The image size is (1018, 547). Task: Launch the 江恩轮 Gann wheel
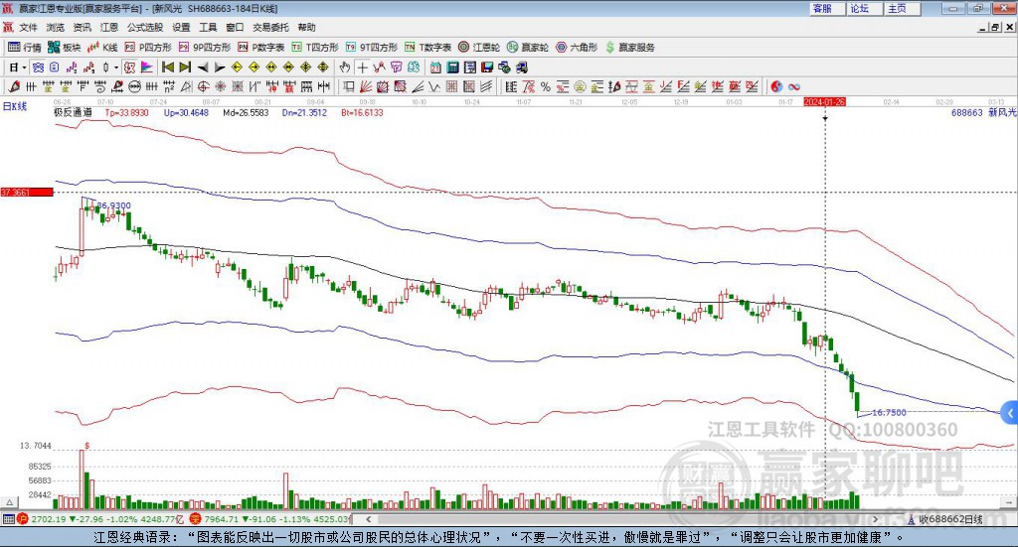[x=479, y=48]
